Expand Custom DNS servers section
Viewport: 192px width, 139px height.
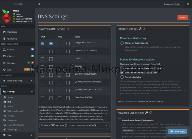74,125
